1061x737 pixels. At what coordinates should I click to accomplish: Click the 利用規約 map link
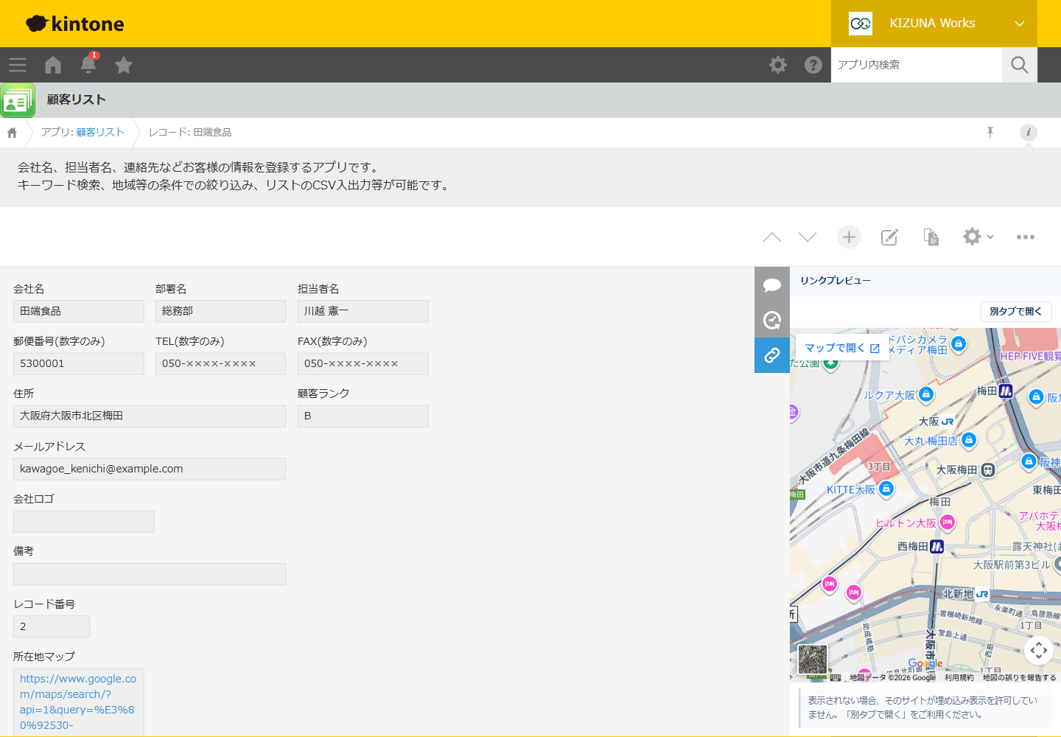(959, 677)
